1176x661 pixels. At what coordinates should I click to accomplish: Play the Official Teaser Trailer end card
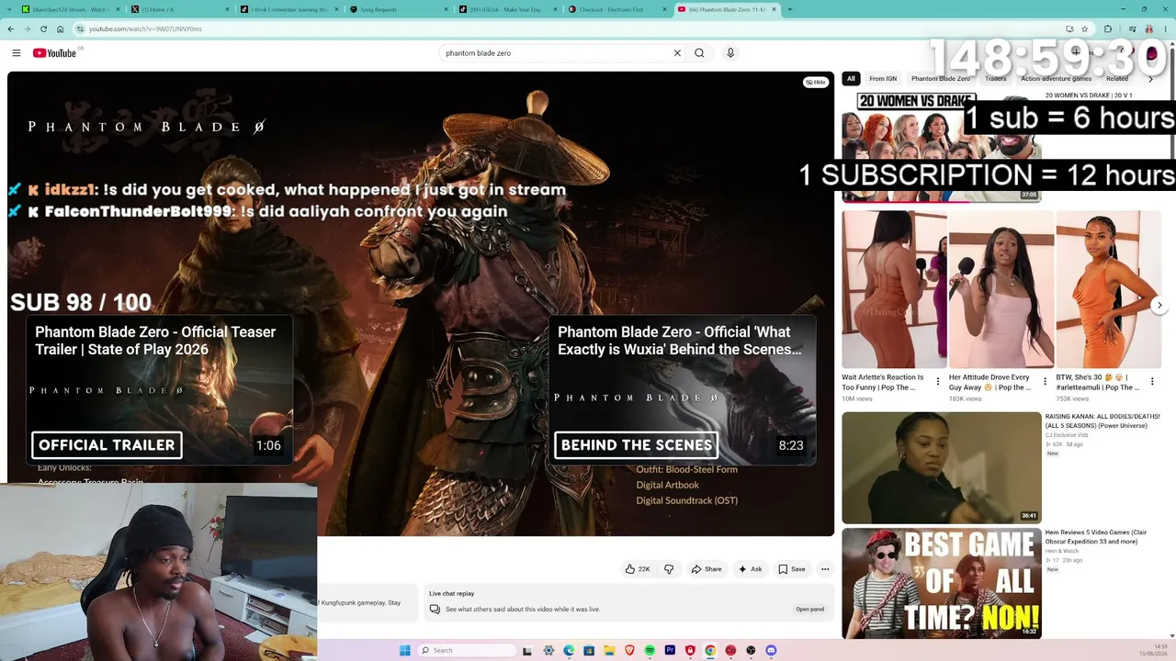[x=159, y=390]
